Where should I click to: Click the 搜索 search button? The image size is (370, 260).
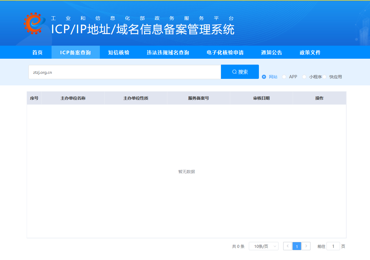(240, 72)
